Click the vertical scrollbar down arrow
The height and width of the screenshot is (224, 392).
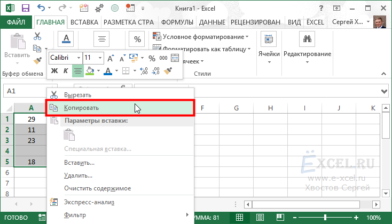click(x=386, y=193)
